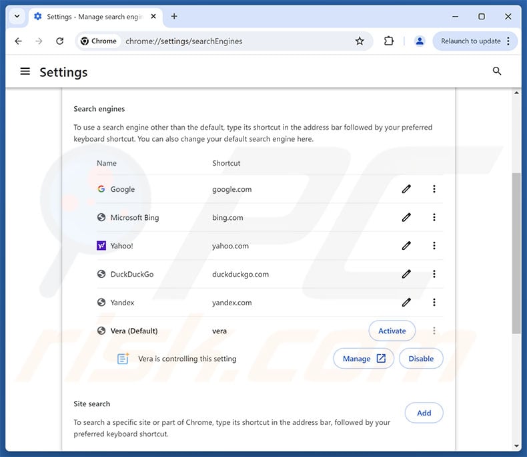This screenshot has height=457, width=527.
Task: Select the duckduckgo.com shortcut text
Action: tap(240, 274)
